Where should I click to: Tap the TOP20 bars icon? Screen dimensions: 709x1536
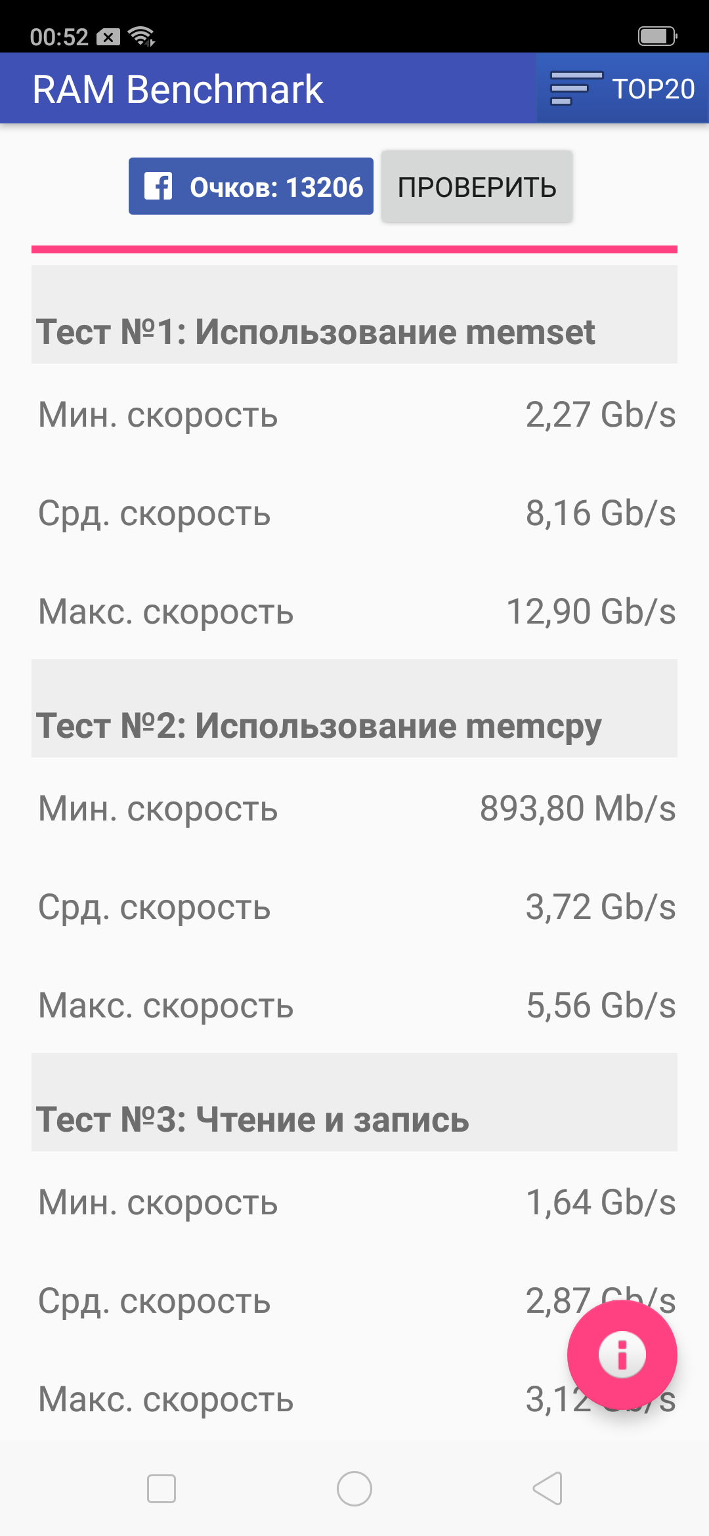[x=576, y=89]
